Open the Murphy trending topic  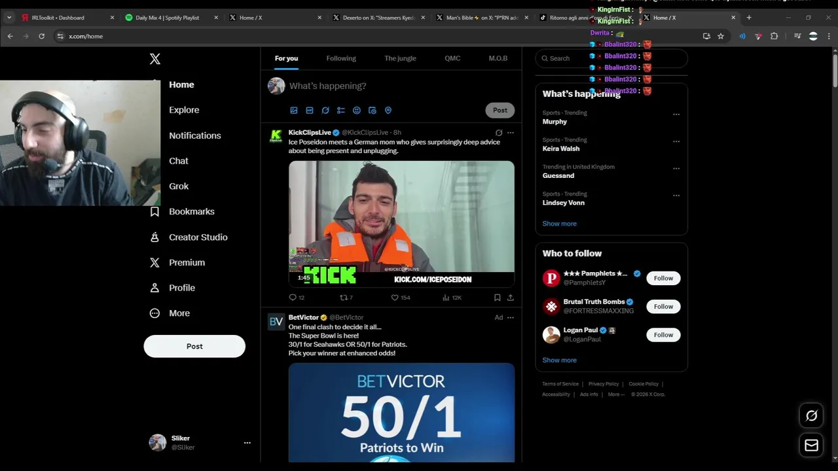pyautogui.click(x=555, y=122)
